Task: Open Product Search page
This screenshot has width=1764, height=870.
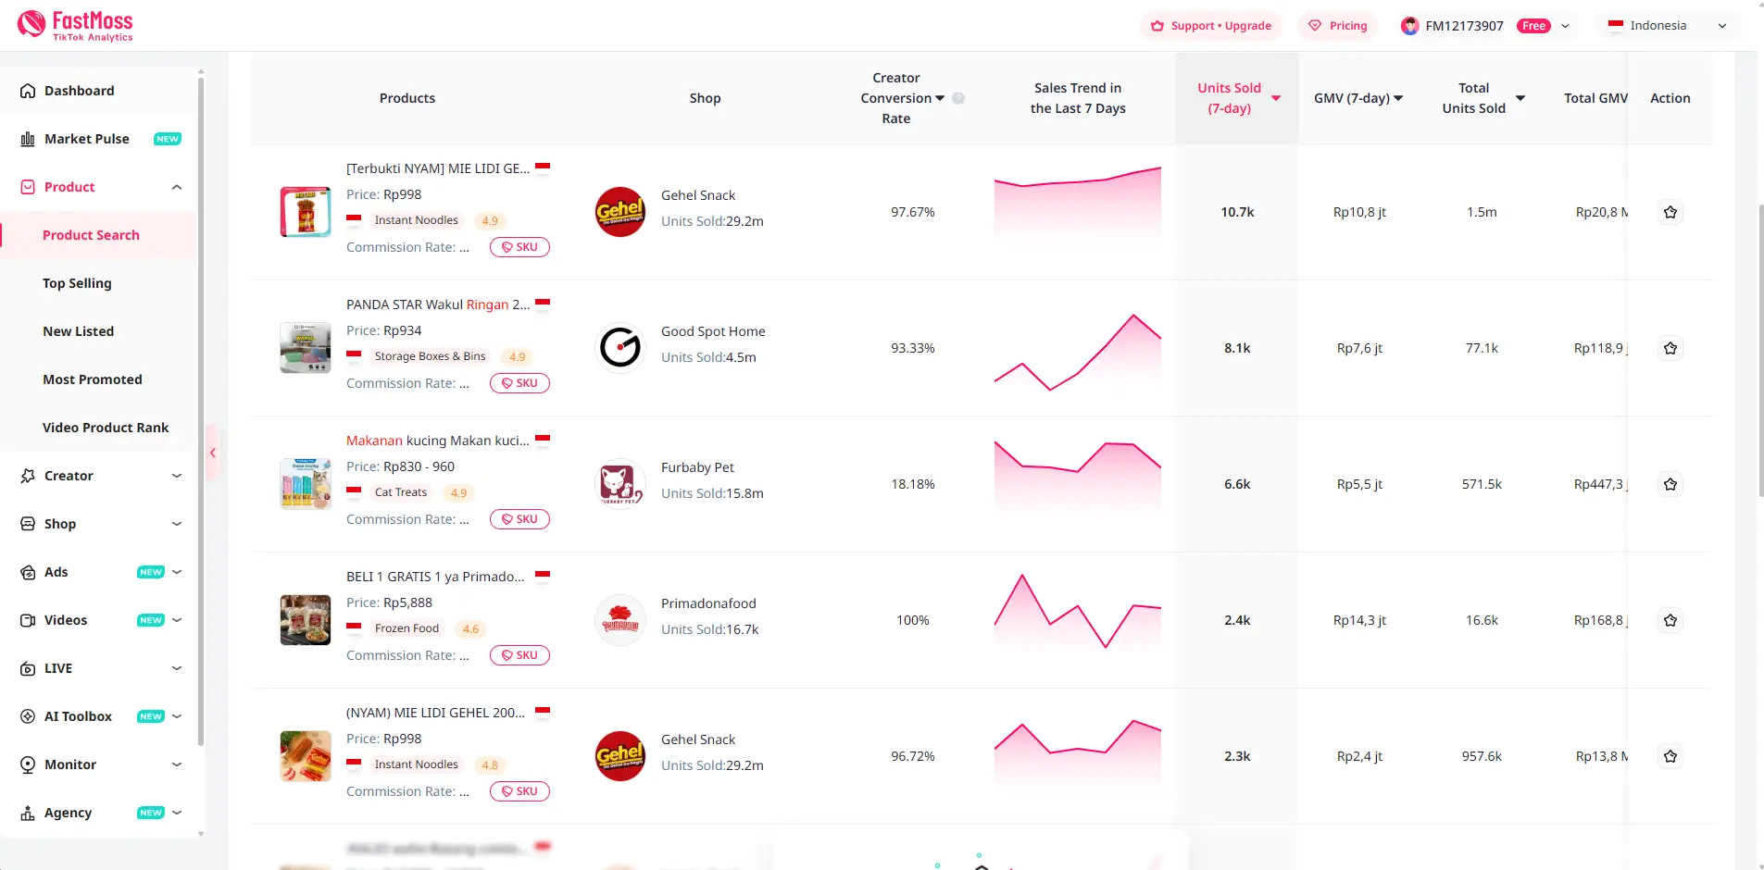Action: 91,235
